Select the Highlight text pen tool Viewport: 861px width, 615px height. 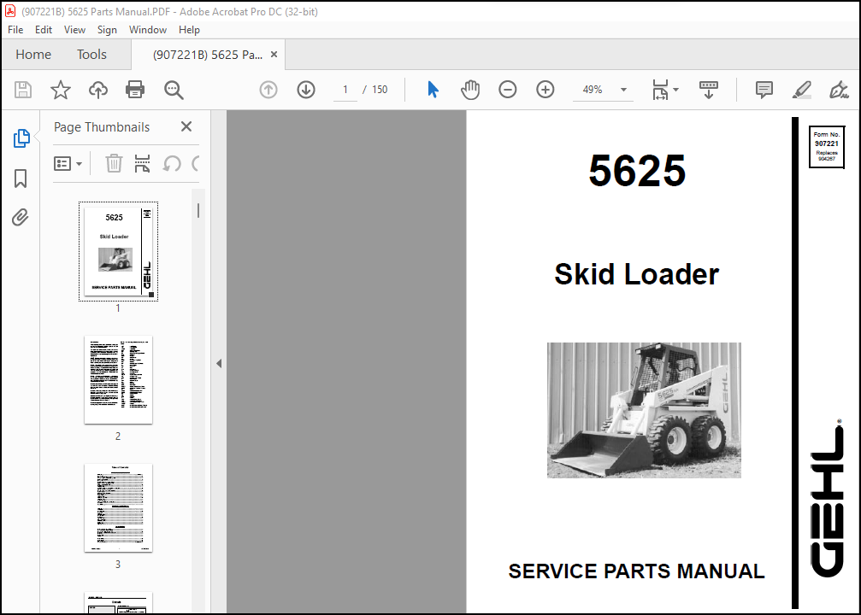tap(802, 90)
